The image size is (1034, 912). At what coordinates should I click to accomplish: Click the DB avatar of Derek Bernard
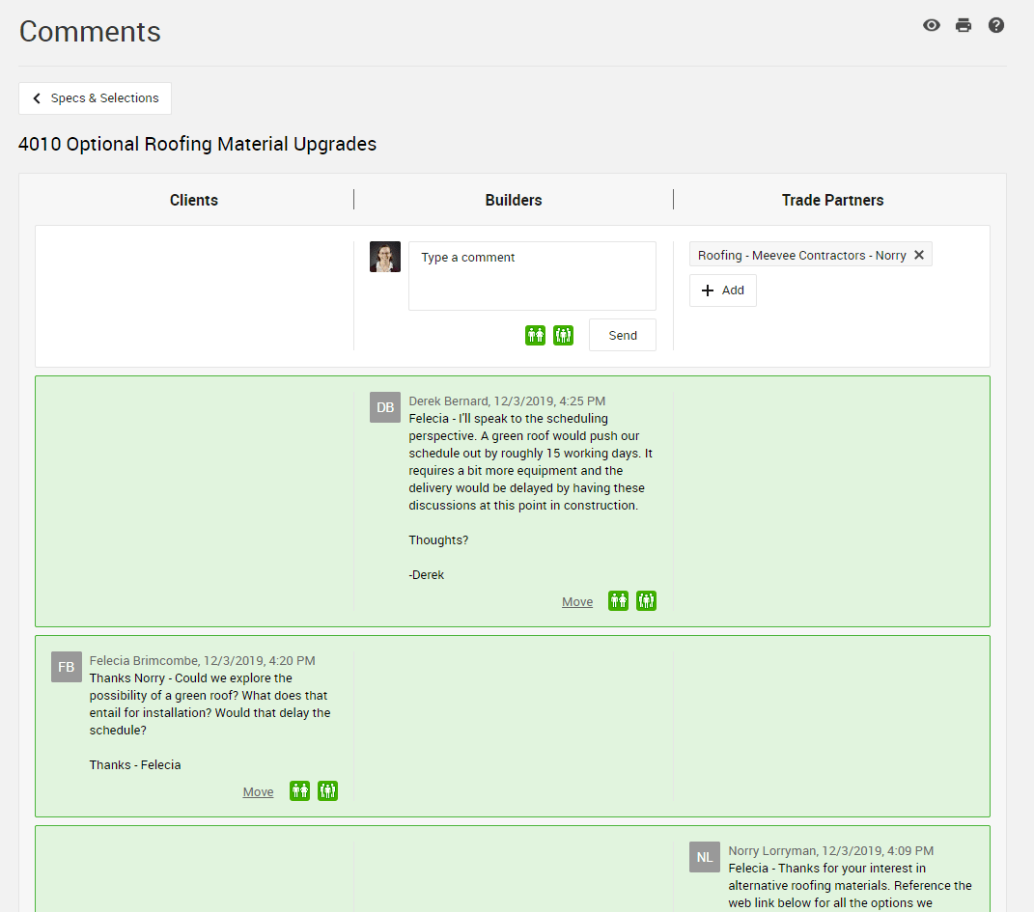385,407
